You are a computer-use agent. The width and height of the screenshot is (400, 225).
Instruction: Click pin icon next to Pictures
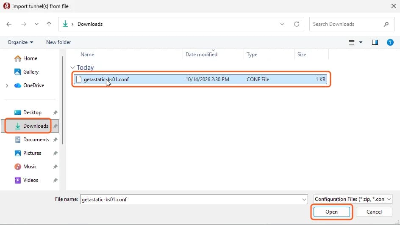(x=55, y=153)
